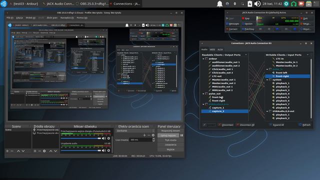Mute the PulseAudio input channel in OBS mixer
This screenshot has height=180, width=320.
tap(104, 138)
